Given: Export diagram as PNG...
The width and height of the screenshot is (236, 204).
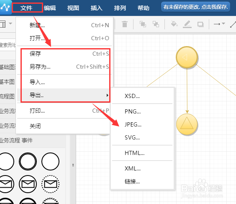Looking at the screenshot, I should (x=142, y=111).
